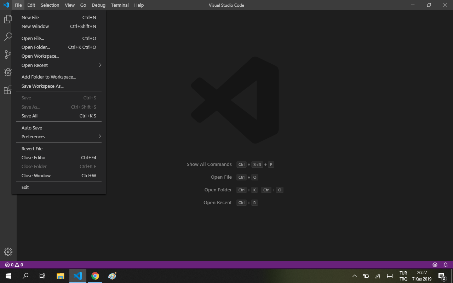The height and width of the screenshot is (283, 453).
Task: Open notifications bell in status bar
Action: click(x=446, y=265)
